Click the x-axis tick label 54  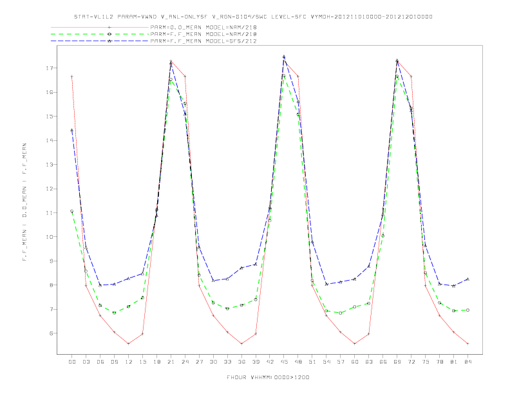pyautogui.click(x=326, y=362)
